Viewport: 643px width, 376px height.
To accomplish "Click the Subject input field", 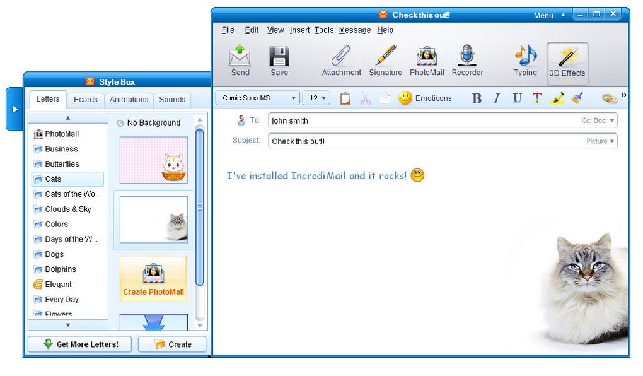I will pos(443,141).
